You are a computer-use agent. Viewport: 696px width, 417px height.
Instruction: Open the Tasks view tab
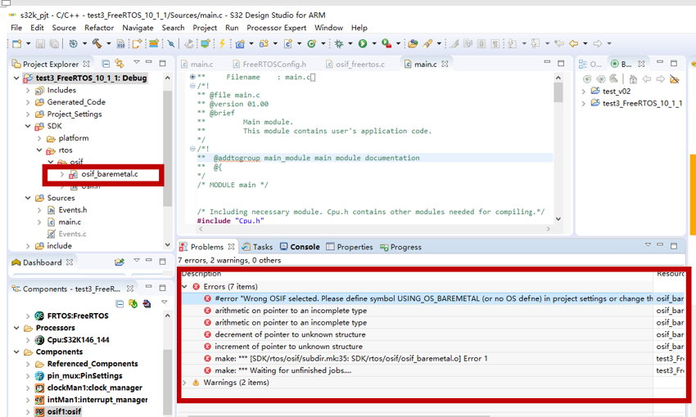click(258, 247)
